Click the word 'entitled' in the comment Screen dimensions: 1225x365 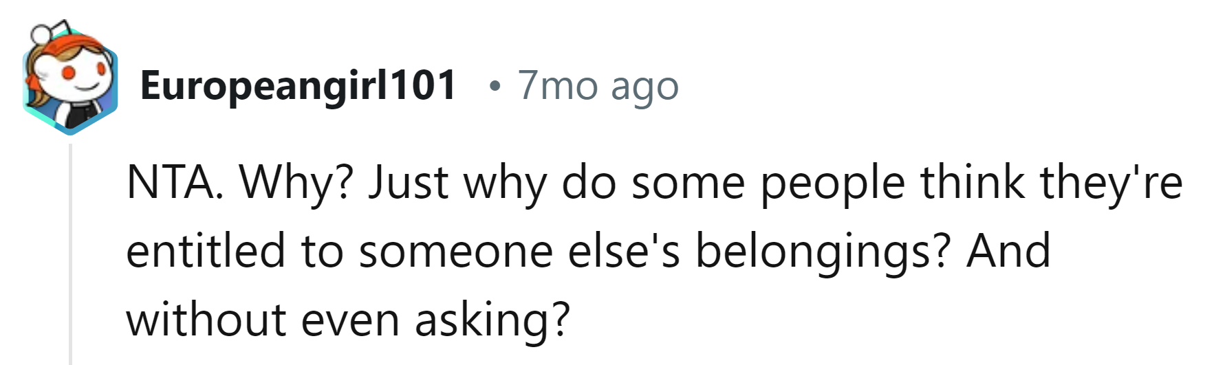(205, 252)
